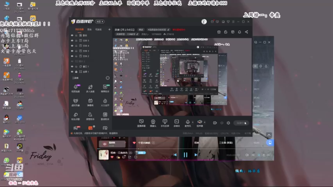Select the clock tab in music window
Viewport: 333px width, 187px height.
(x=261, y=66)
